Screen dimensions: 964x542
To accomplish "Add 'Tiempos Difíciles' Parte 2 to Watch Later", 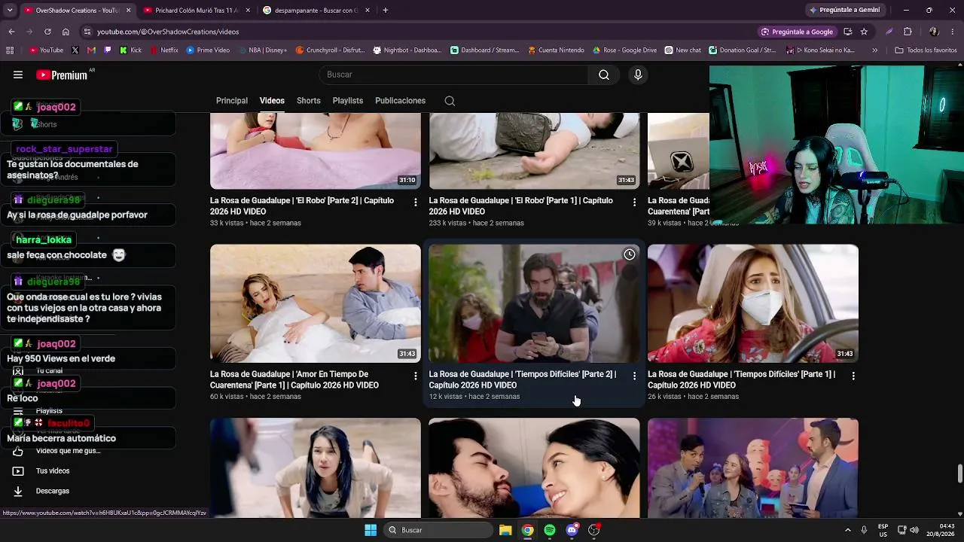I will coord(630,254).
